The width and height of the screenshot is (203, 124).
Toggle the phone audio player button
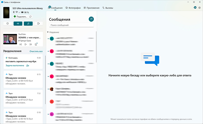point(28,24)
